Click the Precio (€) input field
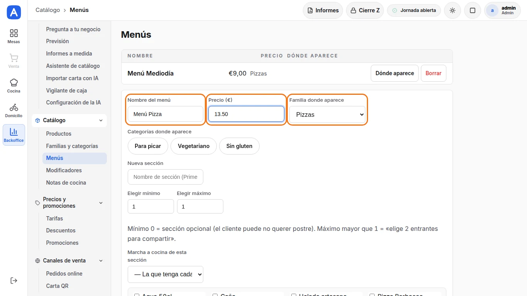The image size is (527, 296). (x=246, y=114)
